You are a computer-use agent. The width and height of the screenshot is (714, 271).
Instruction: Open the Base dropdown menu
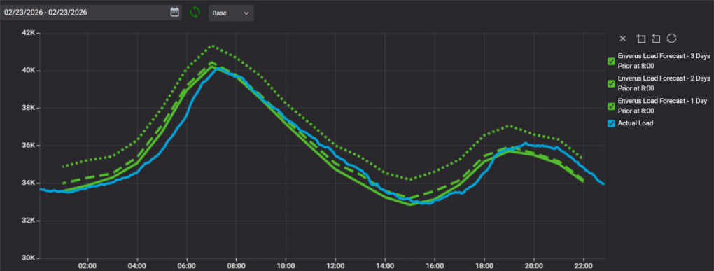(231, 13)
